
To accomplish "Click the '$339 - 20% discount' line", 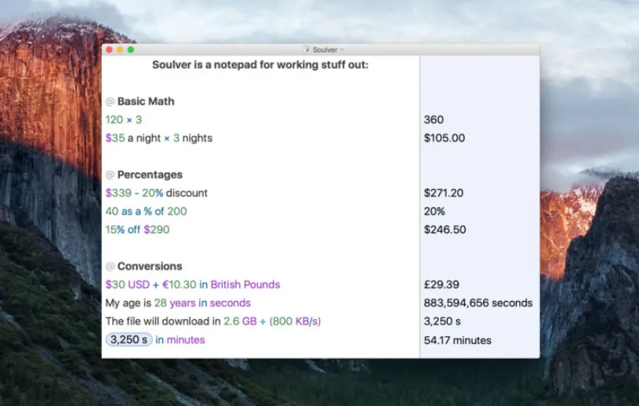I will coord(157,193).
